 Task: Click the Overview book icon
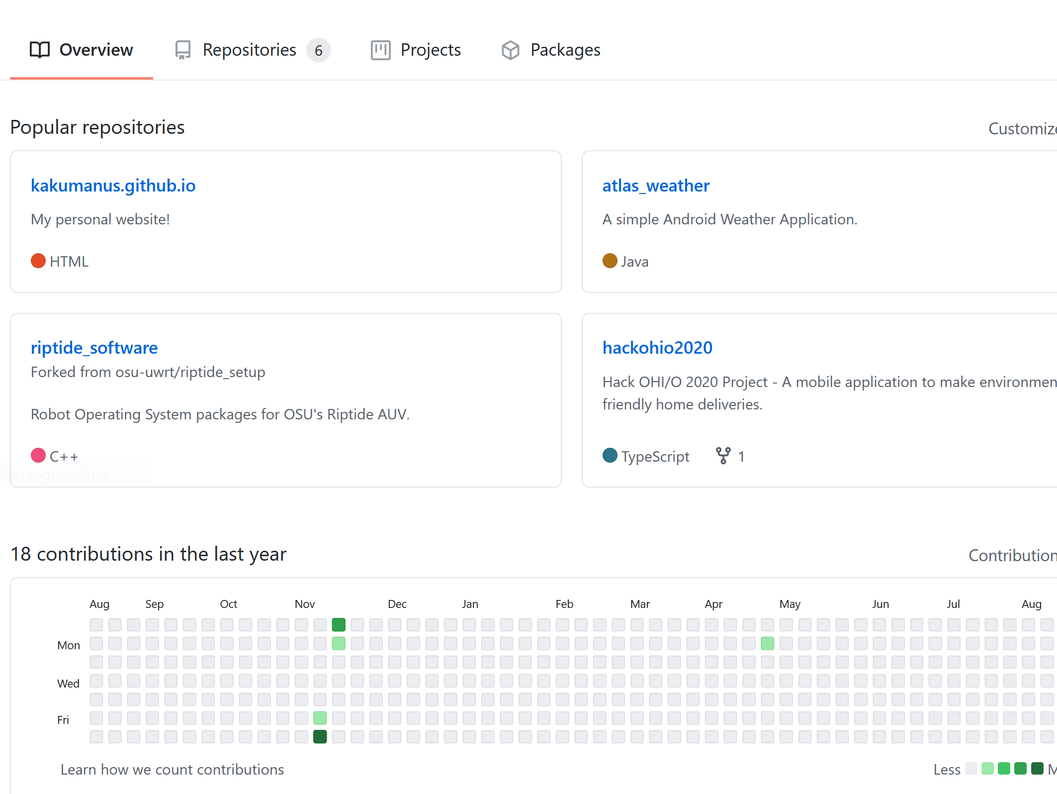[x=40, y=50]
